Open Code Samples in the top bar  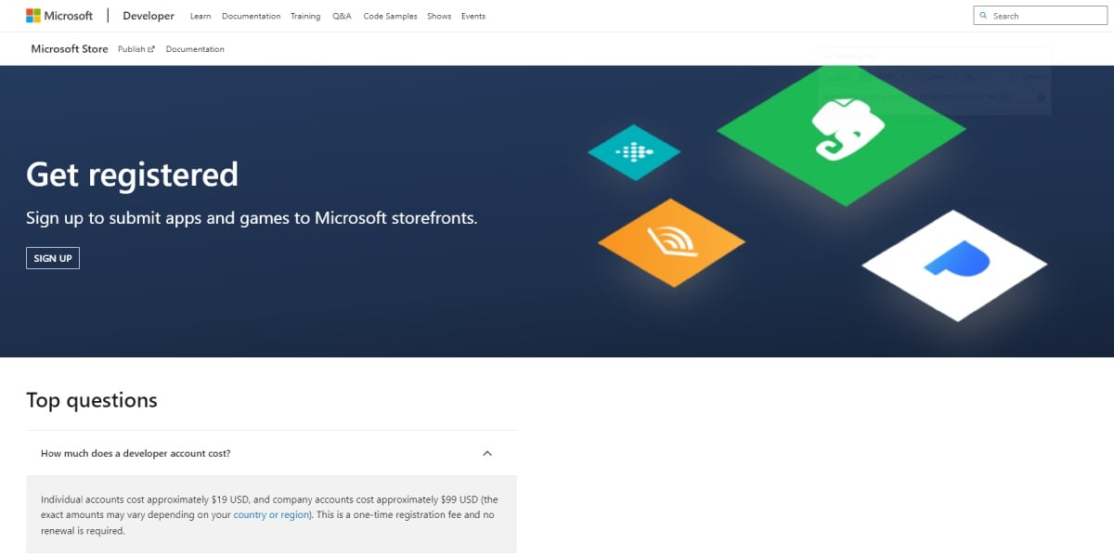[x=390, y=16]
